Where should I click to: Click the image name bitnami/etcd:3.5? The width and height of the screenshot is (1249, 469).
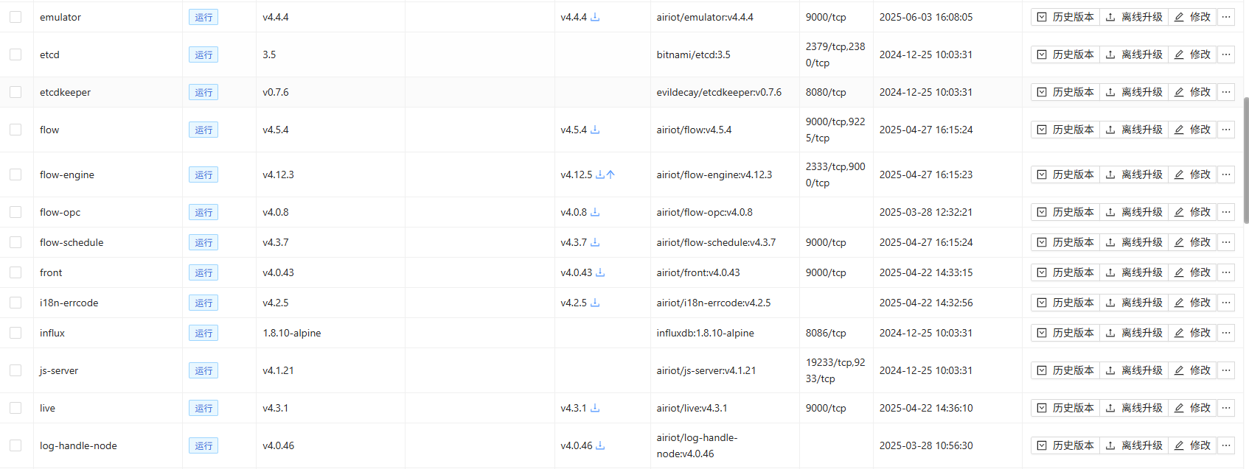coord(693,54)
